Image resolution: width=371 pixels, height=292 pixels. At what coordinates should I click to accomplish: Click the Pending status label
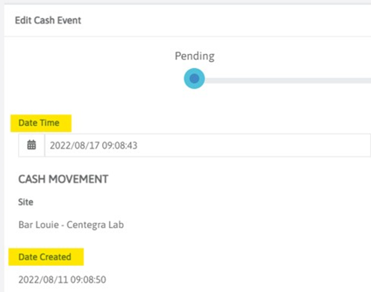pyautogui.click(x=194, y=56)
